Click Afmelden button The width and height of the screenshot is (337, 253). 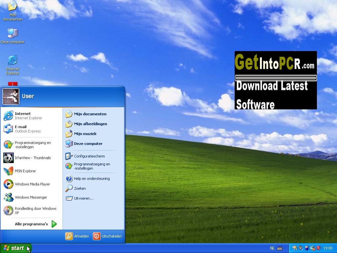pyautogui.click(x=77, y=236)
